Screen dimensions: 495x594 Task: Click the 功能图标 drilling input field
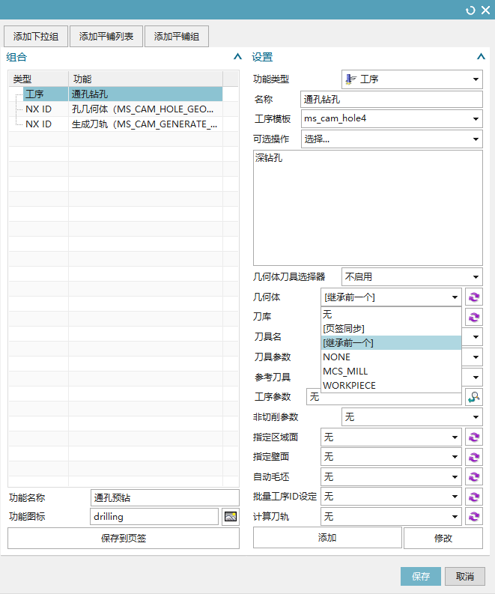[x=154, y=516]
